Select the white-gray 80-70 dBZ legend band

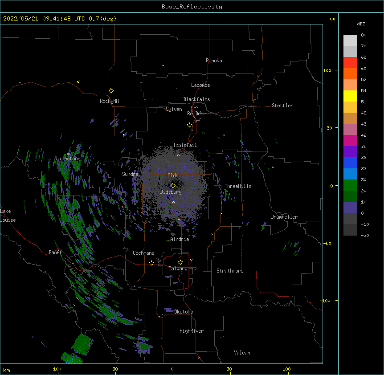click(350, 40)
